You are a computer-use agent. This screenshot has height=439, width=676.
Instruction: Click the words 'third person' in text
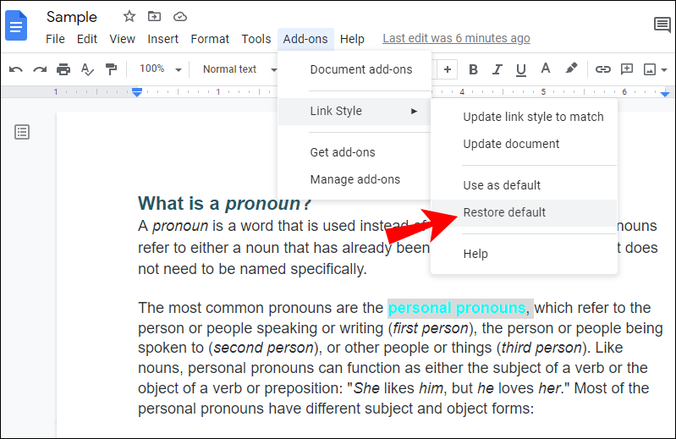point(541,348)
